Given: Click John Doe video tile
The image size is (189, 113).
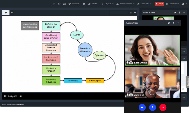Looking at the screenshot, I should 152,82.
